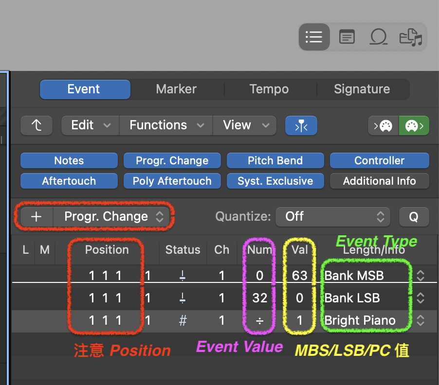Expand the Quantize Off dropdown
Viewport: 439px width, 385px height.
(x=332, y=217)
